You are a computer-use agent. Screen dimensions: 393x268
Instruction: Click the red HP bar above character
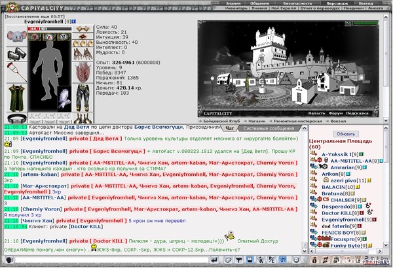coord(49,29)
